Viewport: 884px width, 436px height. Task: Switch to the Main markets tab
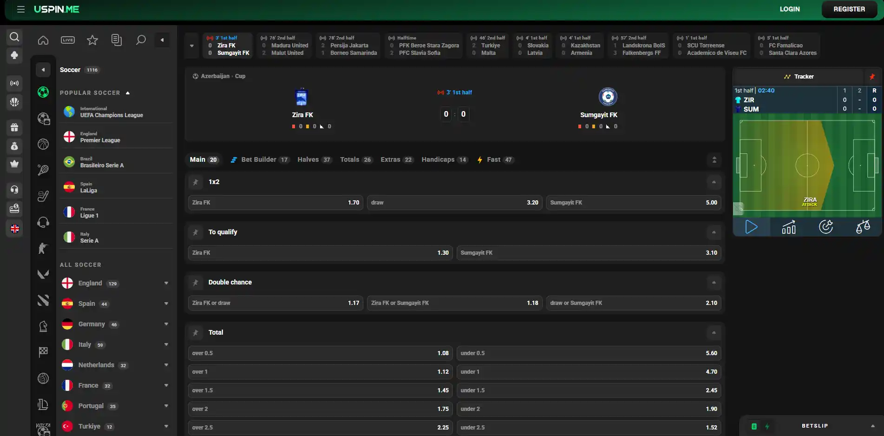click(203, 160)
